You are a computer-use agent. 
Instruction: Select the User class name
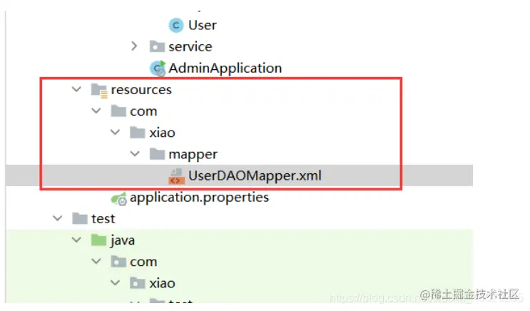[x=202, y=26]
